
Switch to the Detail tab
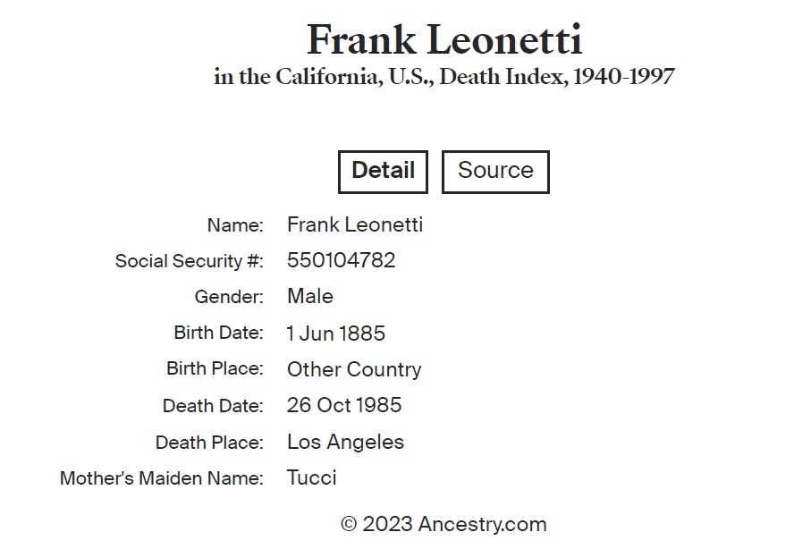(x=383, y=171)
